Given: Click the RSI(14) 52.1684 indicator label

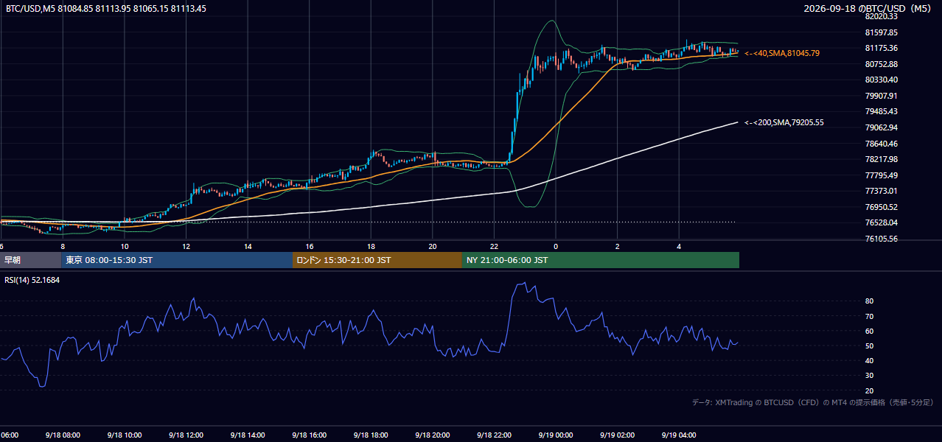Looking at the screenshot, I should [x=32, y=280].
